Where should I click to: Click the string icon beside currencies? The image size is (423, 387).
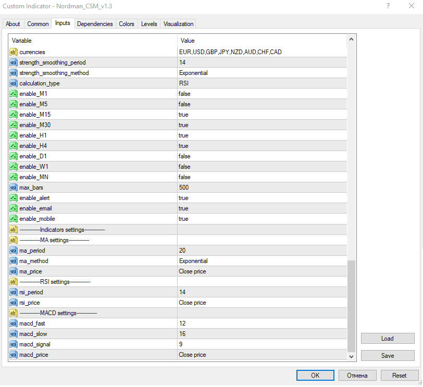(x=13, y=52)
